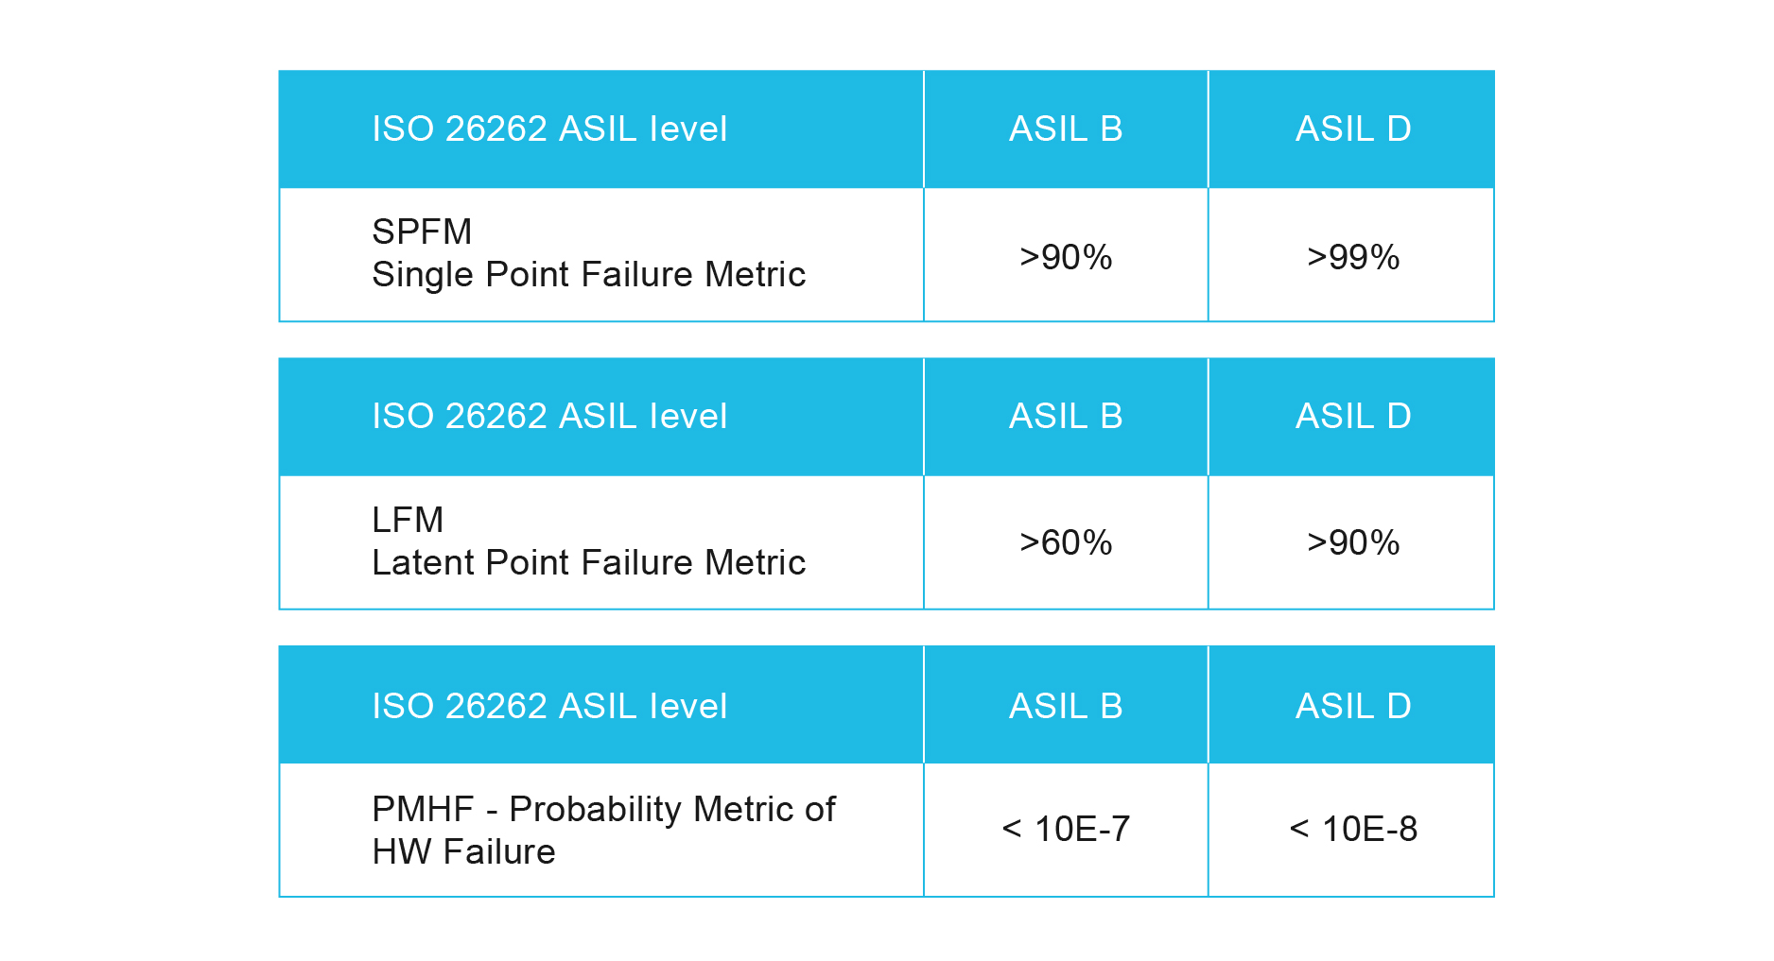Click ASIL D header above the >99% value

pos(1352,129)
